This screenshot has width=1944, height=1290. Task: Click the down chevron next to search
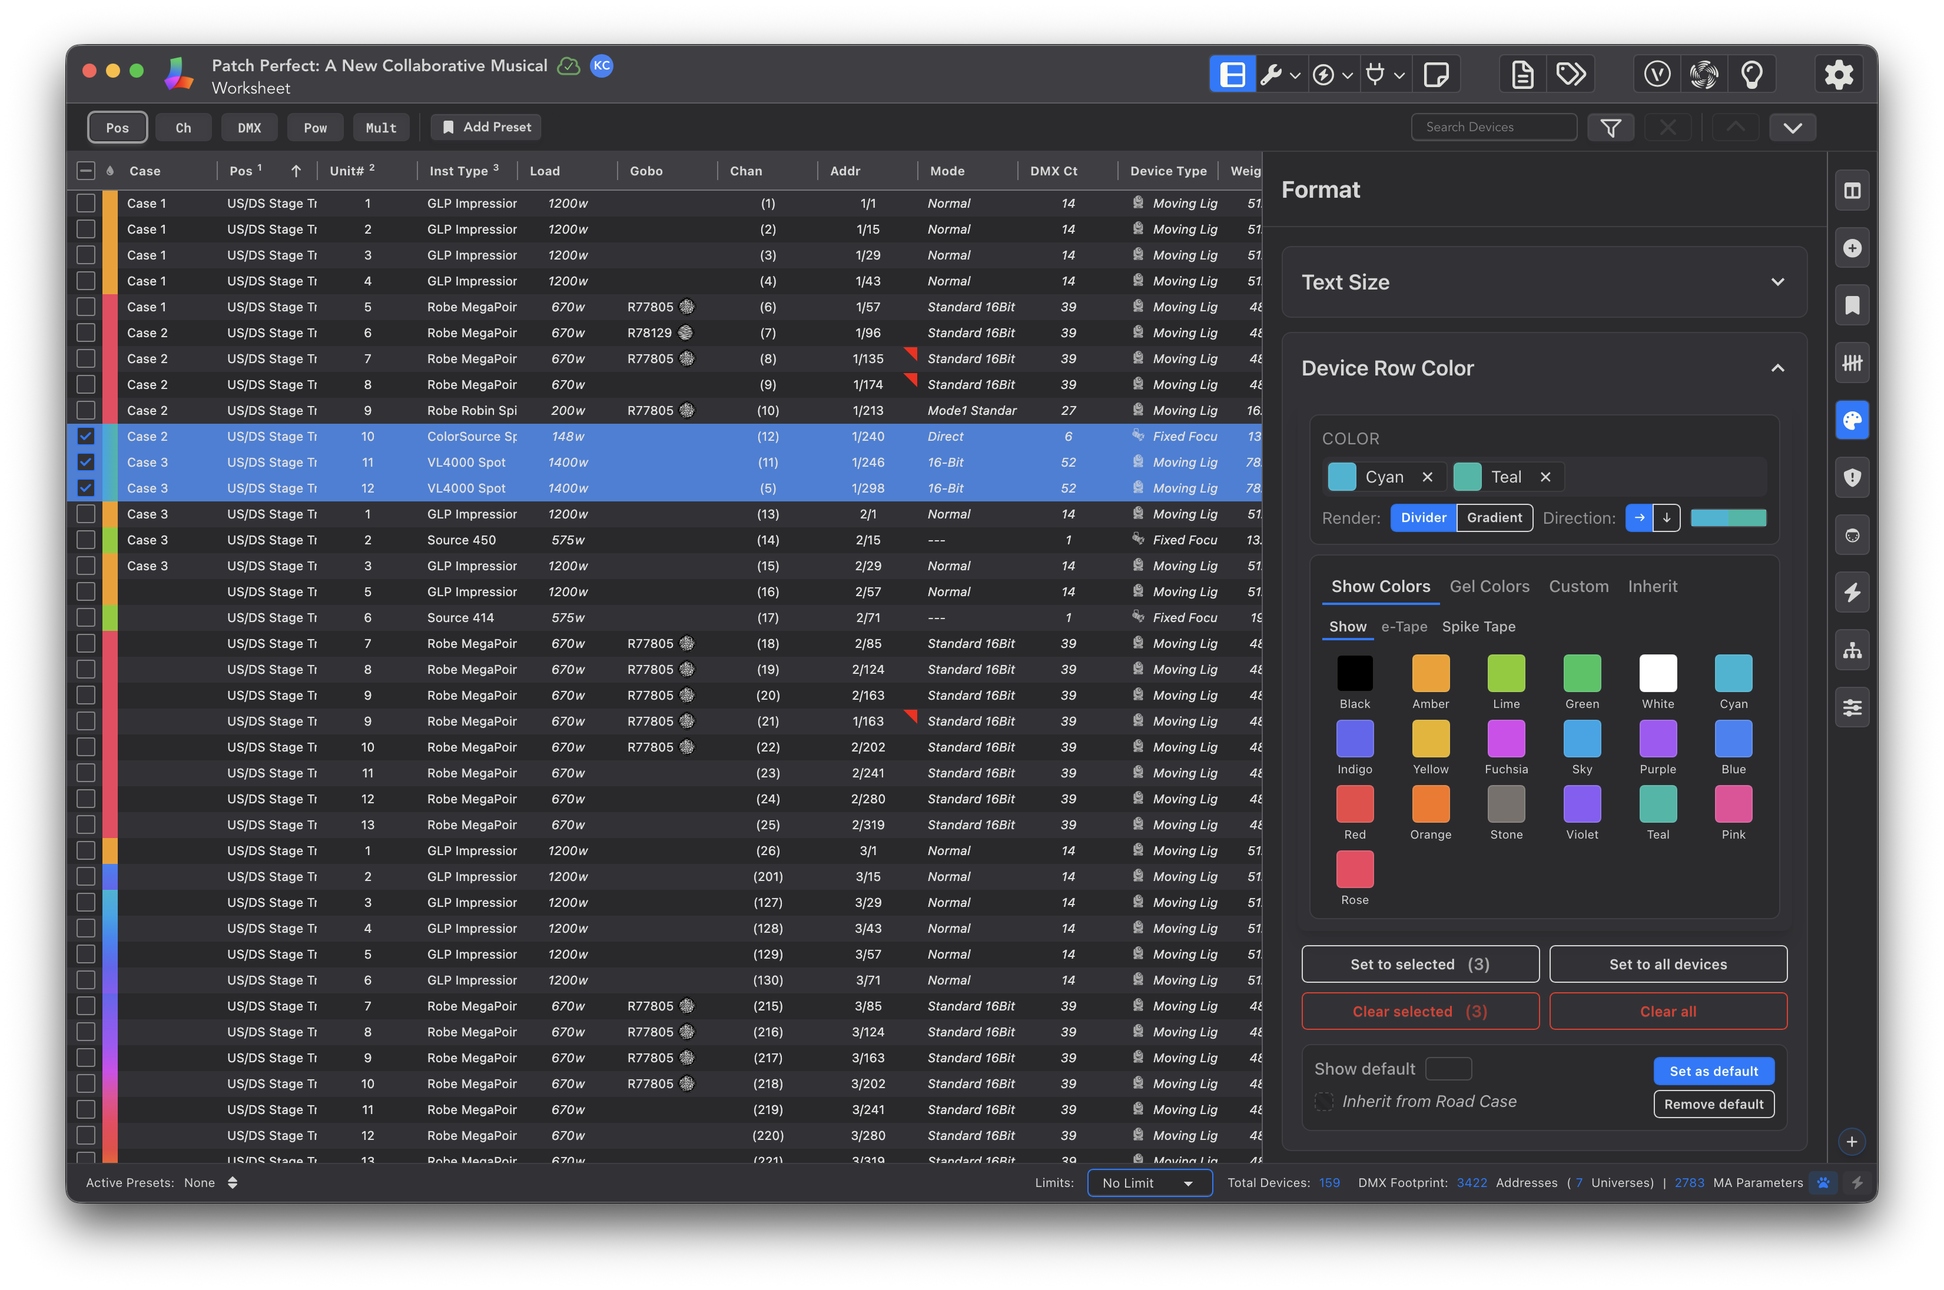coord(1793,128)
